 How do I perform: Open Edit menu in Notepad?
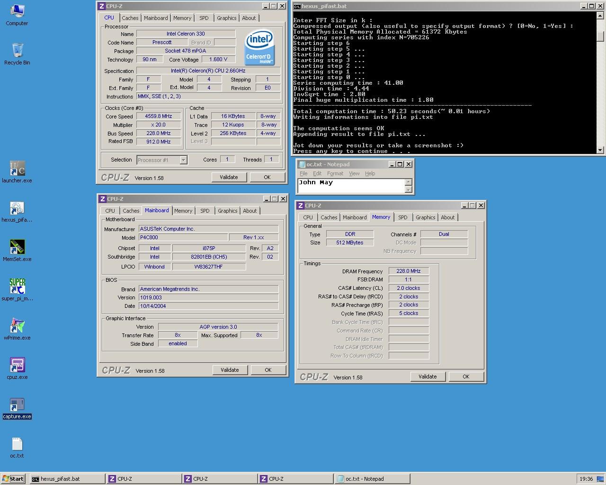(317, 173)
